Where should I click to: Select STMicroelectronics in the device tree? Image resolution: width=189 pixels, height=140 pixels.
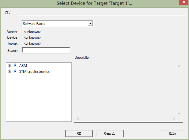pos(34,72)
